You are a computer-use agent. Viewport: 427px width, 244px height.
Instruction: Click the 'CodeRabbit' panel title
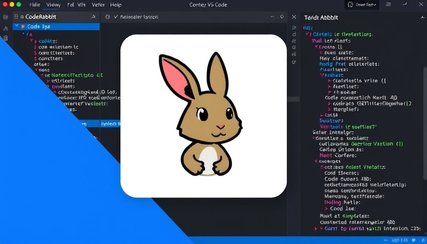coord(41,17)
